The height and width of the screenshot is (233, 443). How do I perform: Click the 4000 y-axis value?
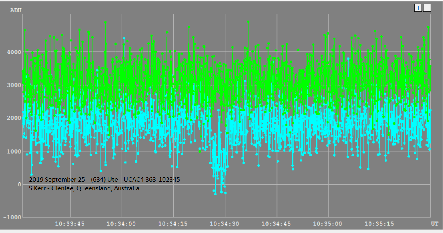pos(14,52)
